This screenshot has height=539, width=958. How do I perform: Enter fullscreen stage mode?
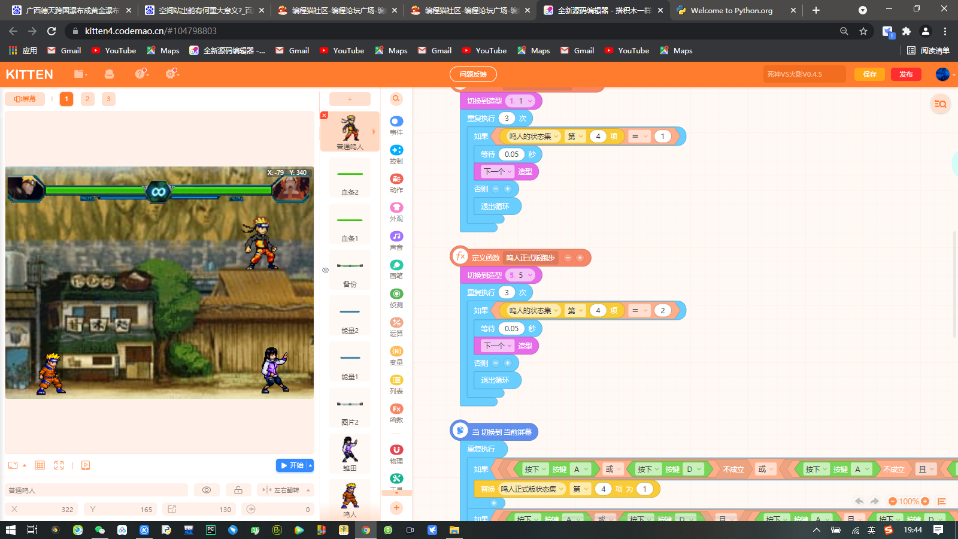(59, 465)
